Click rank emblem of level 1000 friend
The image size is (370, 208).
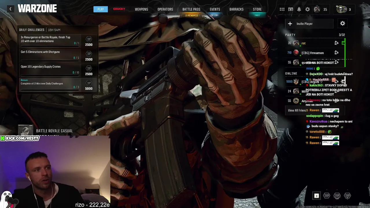[296, 82]
